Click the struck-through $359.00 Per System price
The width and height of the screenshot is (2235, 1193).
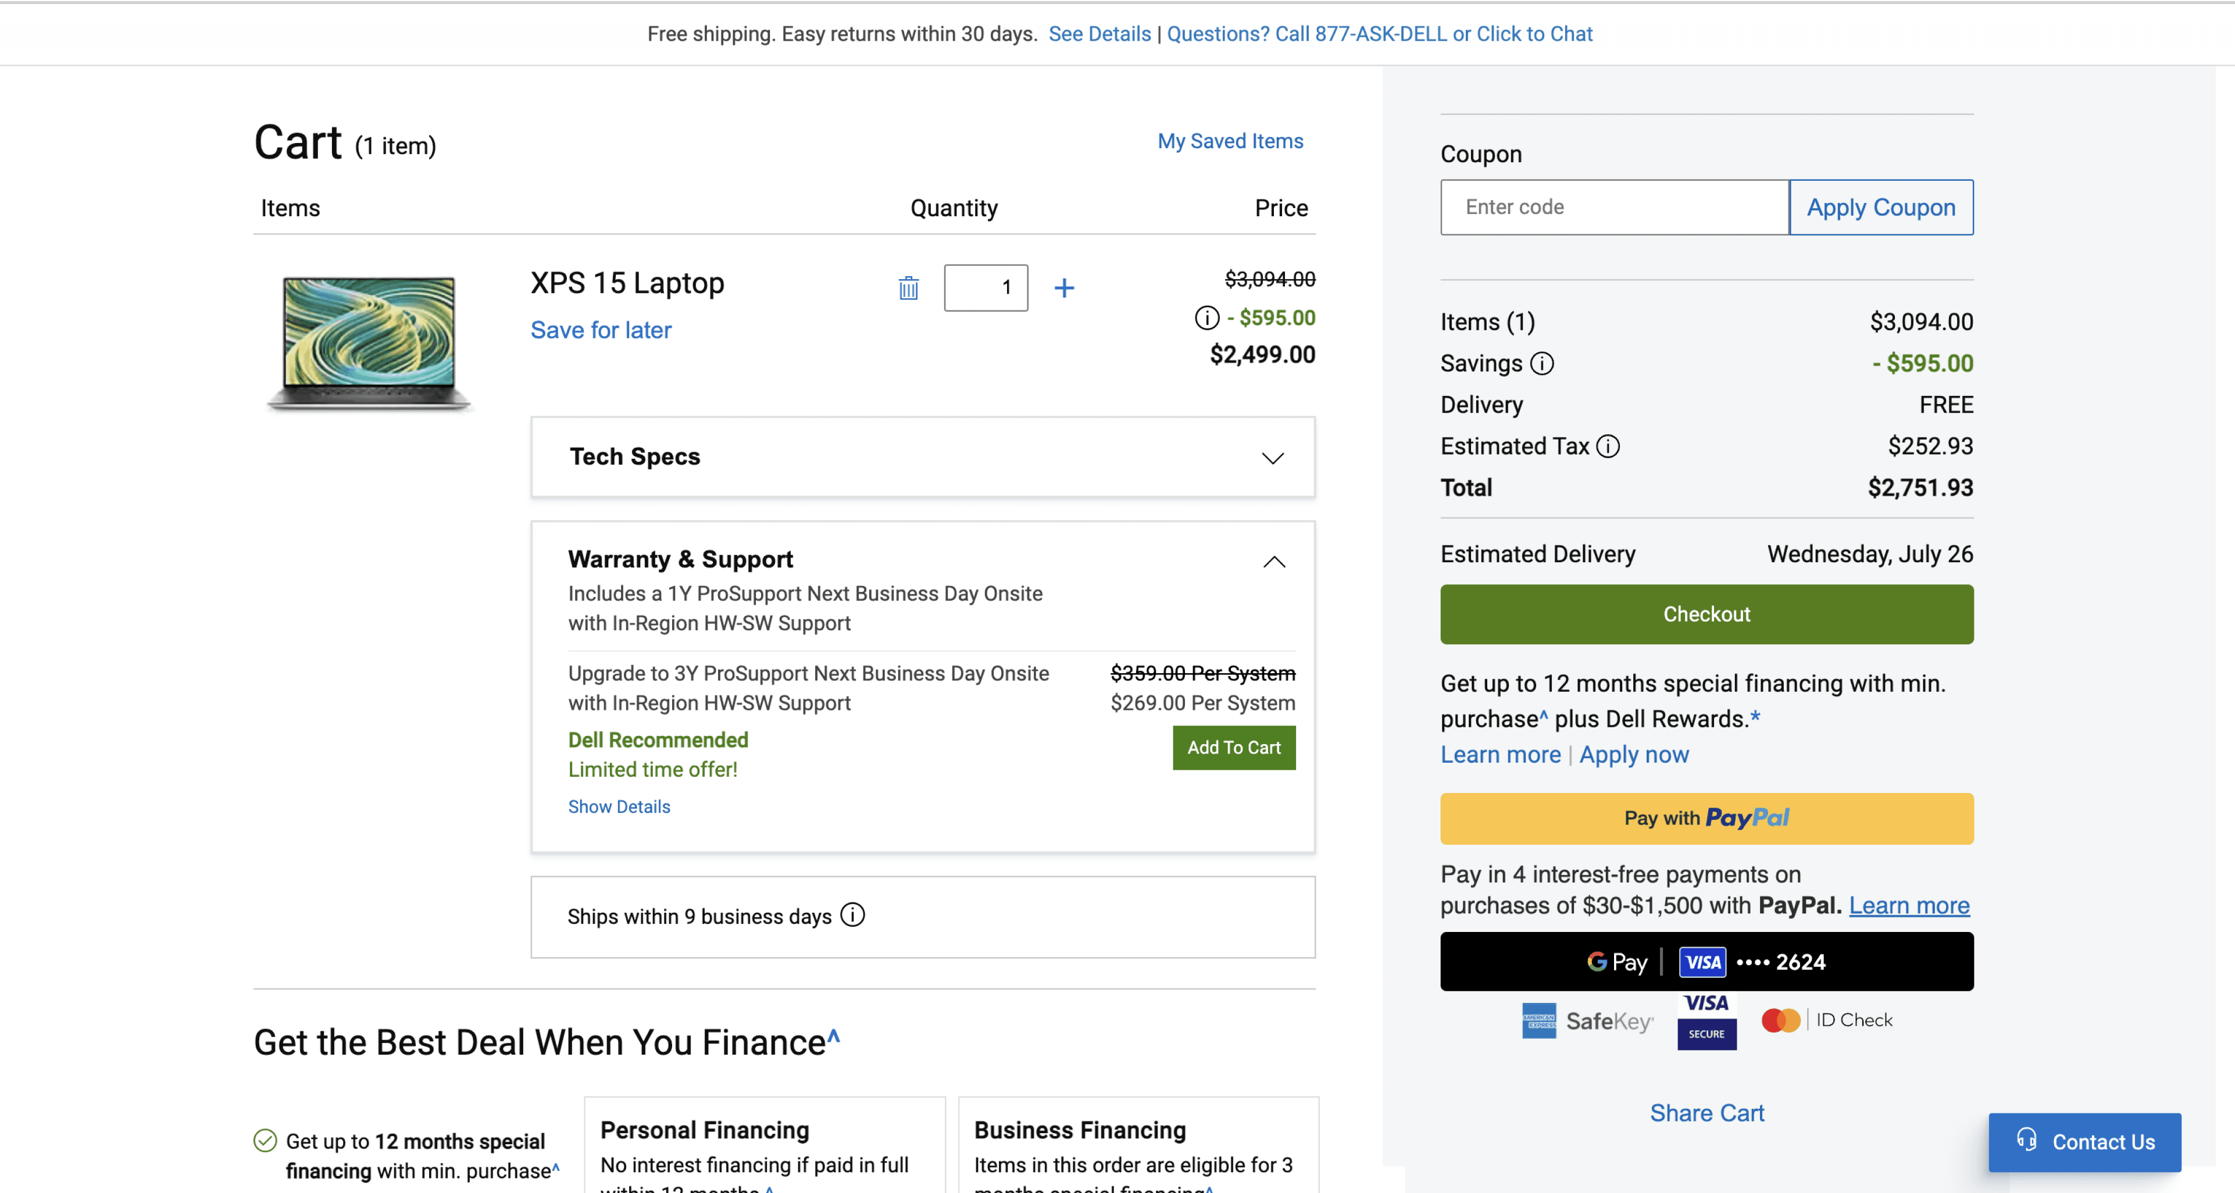(1202, 673)
